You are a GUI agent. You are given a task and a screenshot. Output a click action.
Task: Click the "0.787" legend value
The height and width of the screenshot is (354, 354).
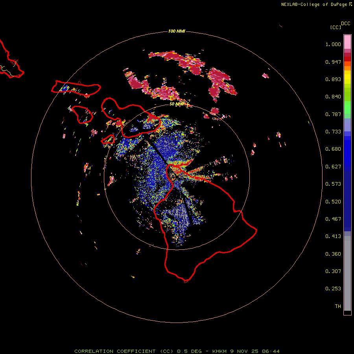[333, 114]
